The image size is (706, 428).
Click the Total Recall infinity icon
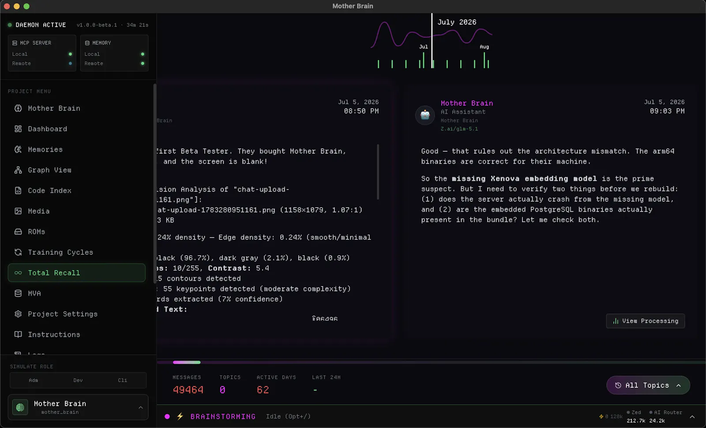pos(18,273)
